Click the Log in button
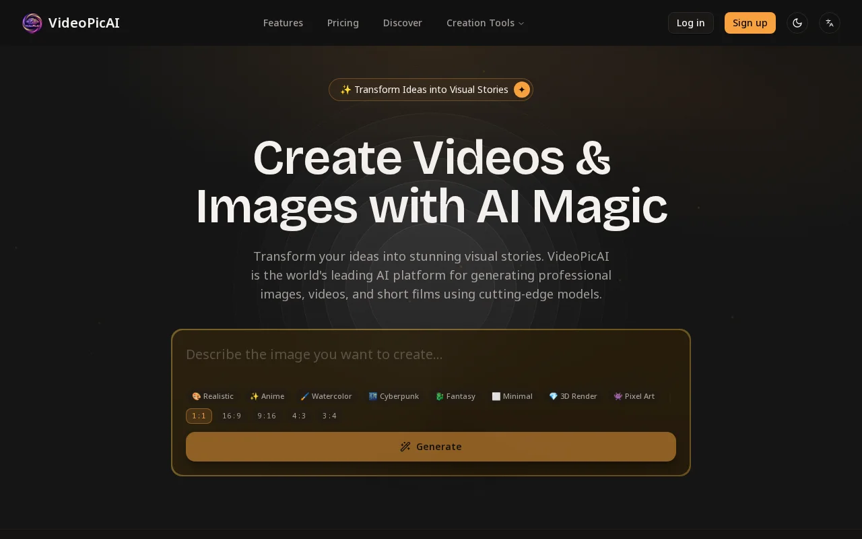 pos(691,23)
